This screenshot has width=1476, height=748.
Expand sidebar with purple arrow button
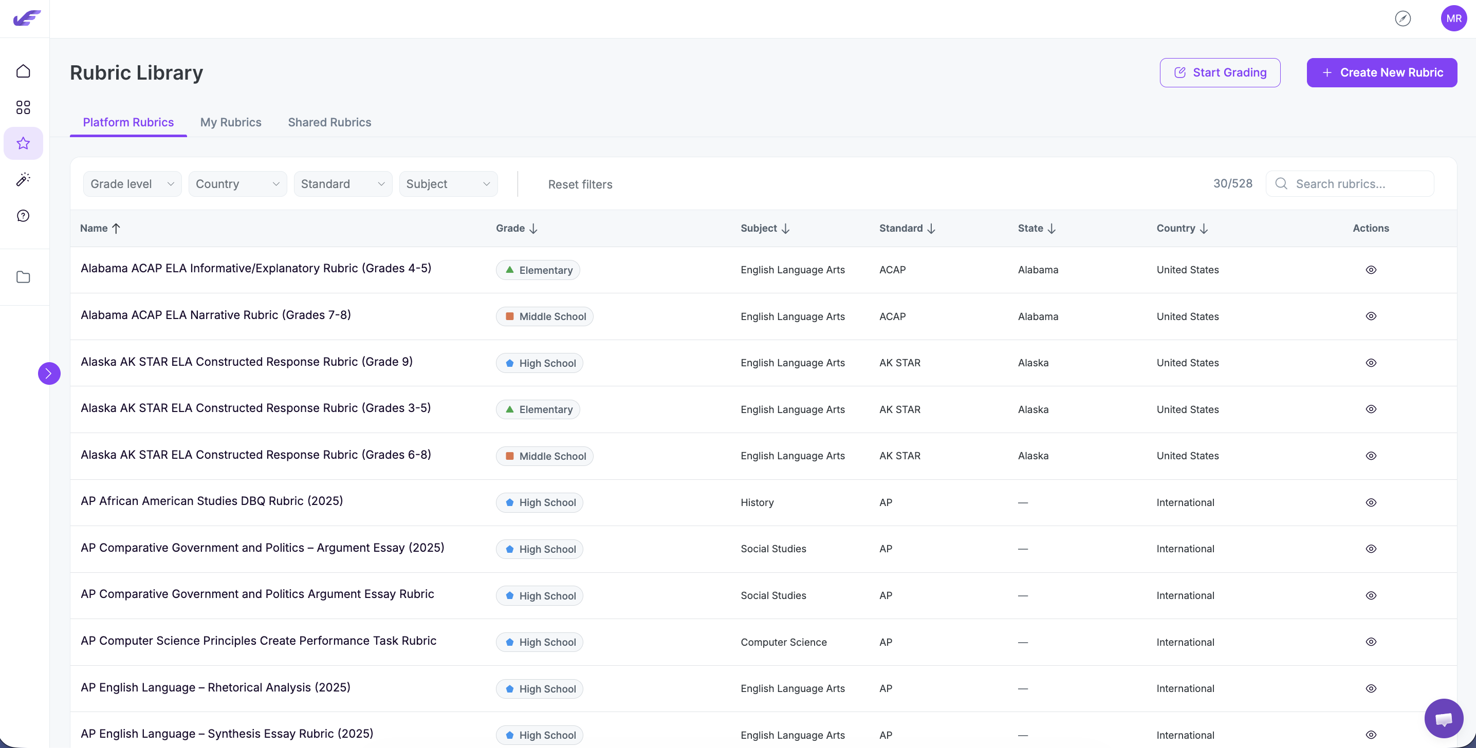click(49, 373)
